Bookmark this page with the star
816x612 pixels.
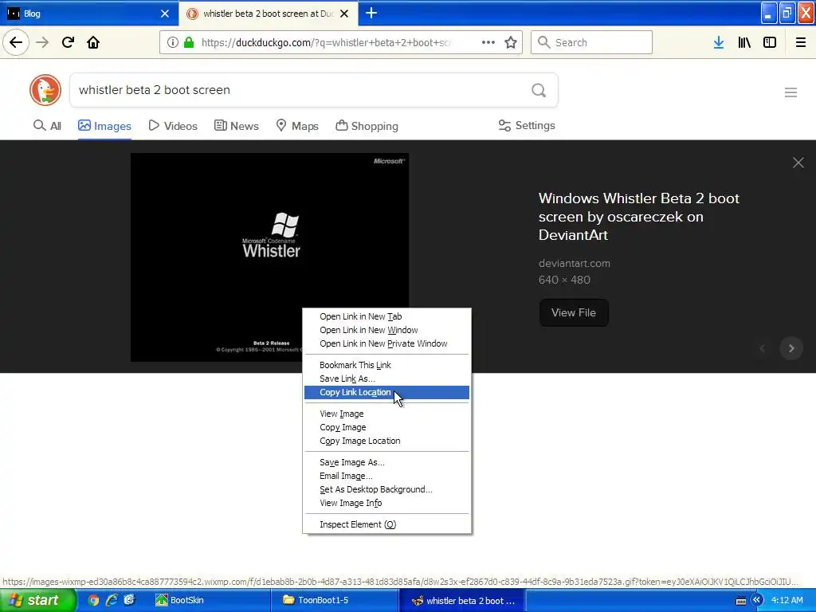point(511,42)
